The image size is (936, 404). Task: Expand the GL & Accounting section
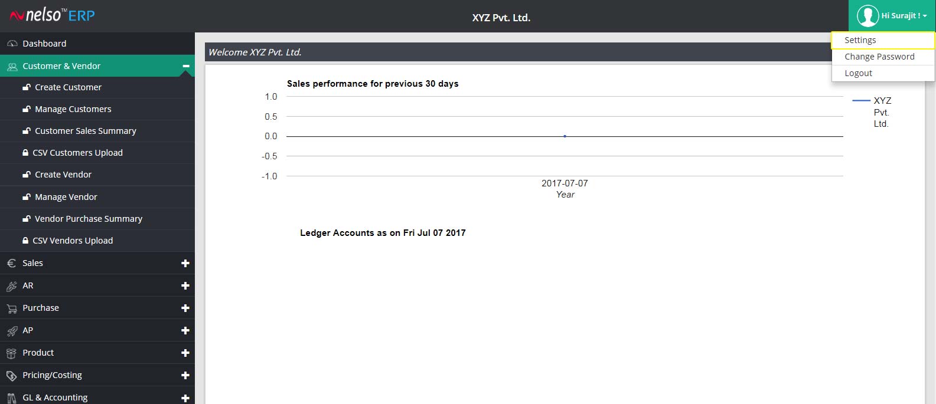(185, 398)
